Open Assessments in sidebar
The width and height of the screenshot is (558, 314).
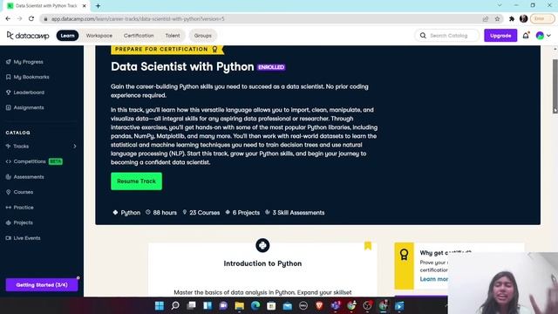25,177
